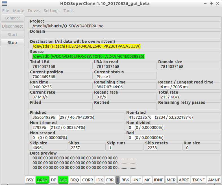Image resolution: width=222 pixels, height=185 pixels.
Task: Click the Start button
Action: (12, 35)
